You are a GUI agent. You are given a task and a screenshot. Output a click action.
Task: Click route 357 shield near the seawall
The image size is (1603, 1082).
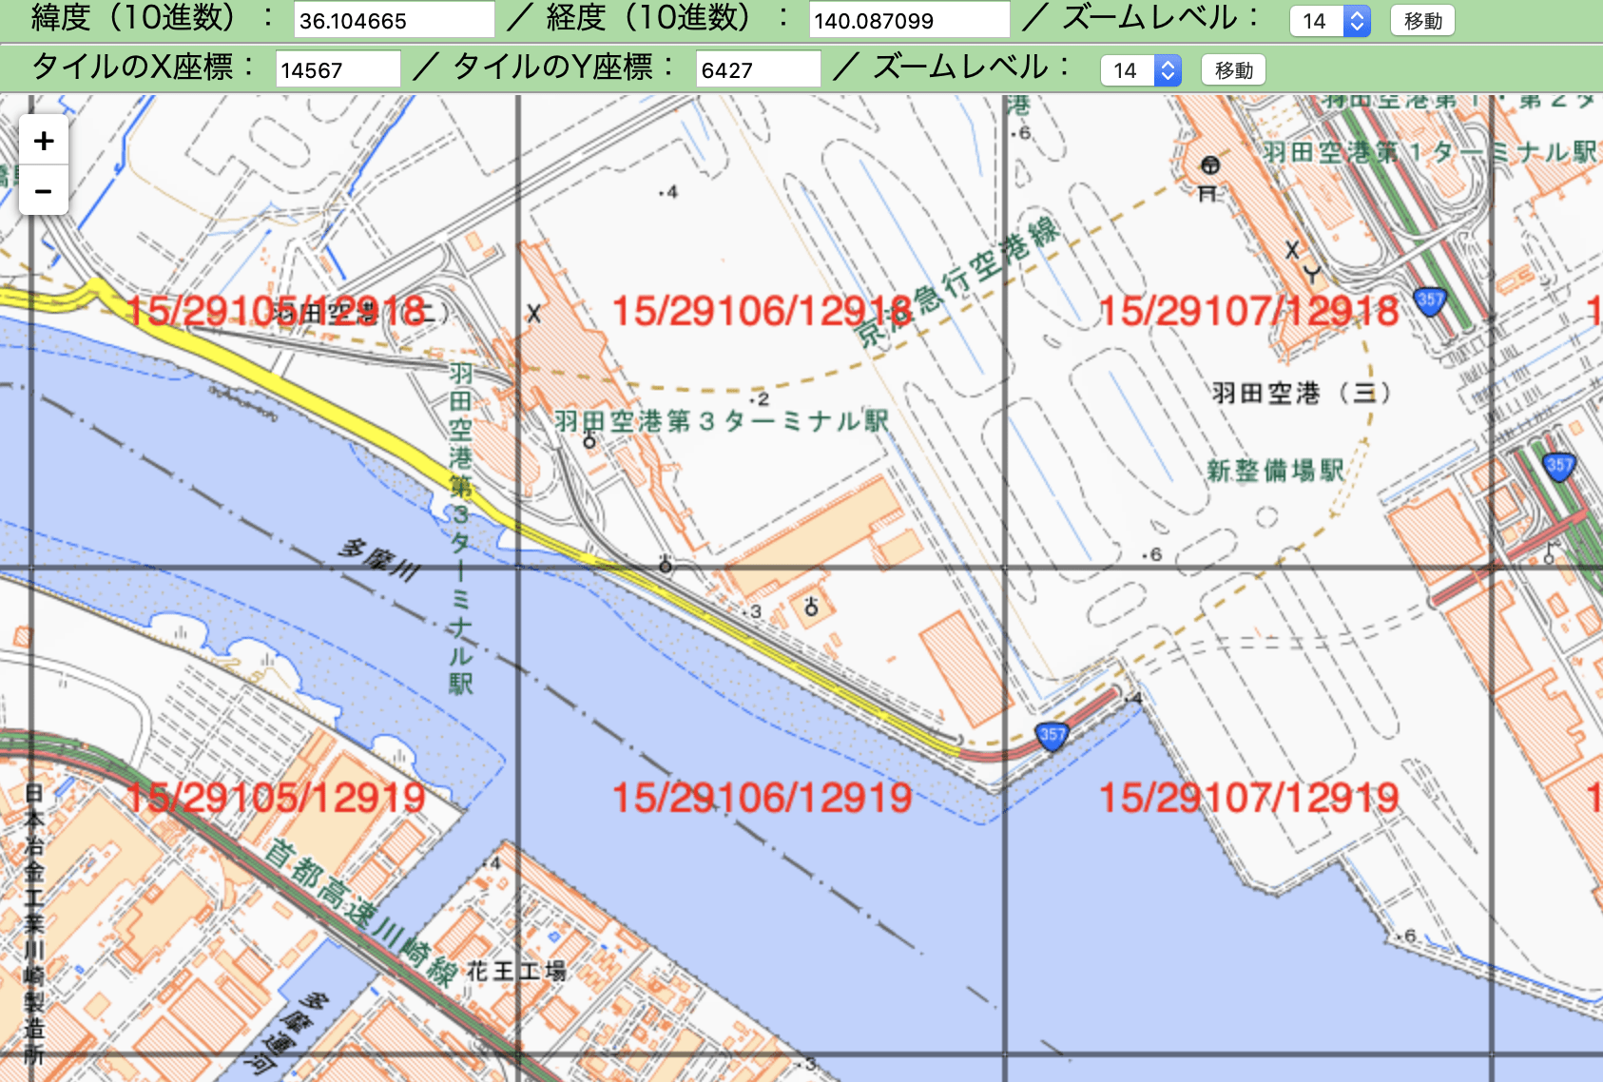[x=1052, y=736]
